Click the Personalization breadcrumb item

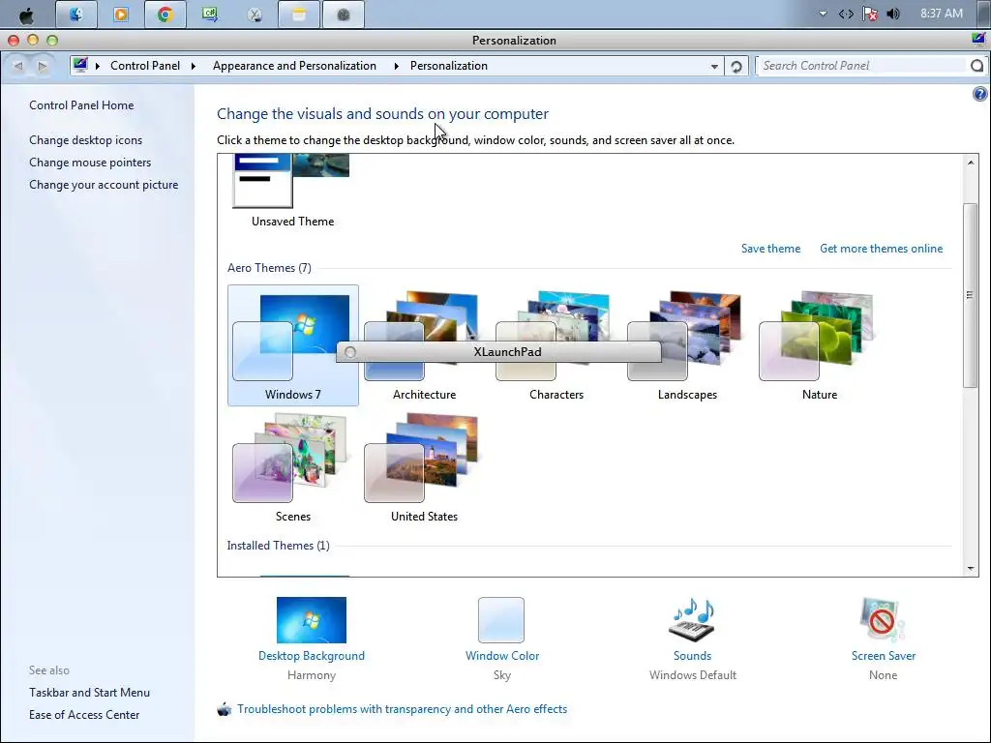(449, 66)
